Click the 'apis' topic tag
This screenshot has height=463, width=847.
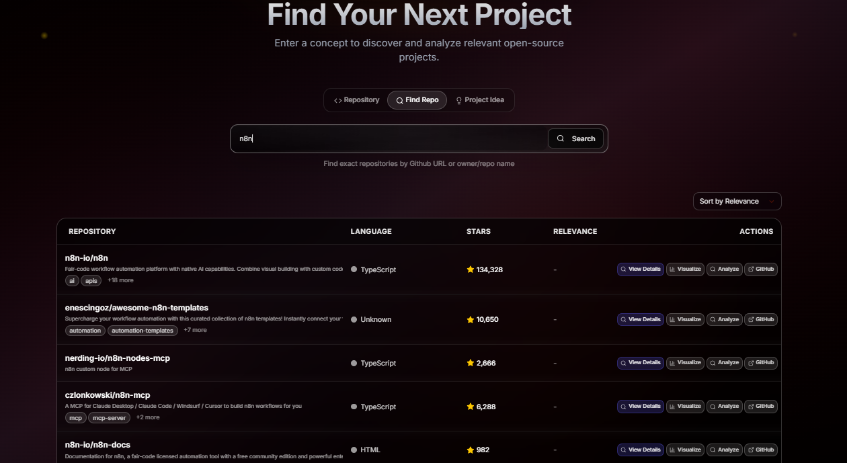[x=91, y=280]
